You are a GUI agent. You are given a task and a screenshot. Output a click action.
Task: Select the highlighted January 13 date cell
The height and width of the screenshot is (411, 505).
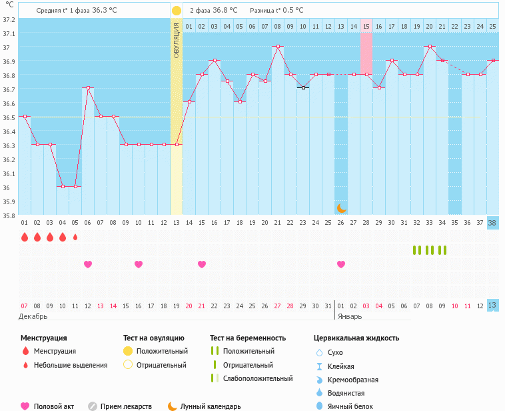pyautogui.click(x=492, y=306)
